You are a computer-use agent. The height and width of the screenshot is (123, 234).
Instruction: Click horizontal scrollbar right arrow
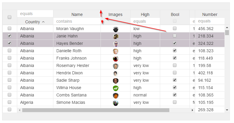click(192, 110)
